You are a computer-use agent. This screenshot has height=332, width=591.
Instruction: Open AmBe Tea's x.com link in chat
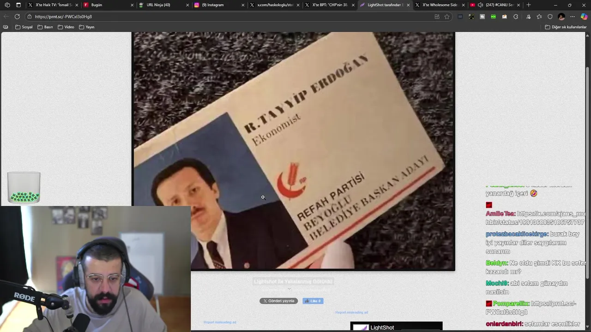click(535, 218)
